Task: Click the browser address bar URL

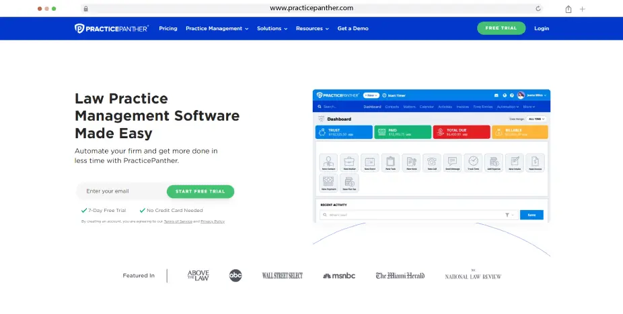Action: tap(311, 8)
